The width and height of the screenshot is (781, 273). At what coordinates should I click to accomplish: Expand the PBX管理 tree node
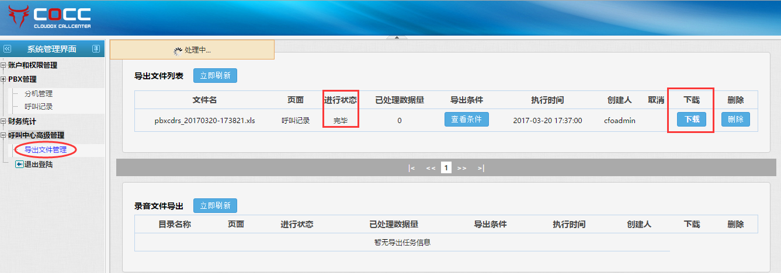coord(3,79)
